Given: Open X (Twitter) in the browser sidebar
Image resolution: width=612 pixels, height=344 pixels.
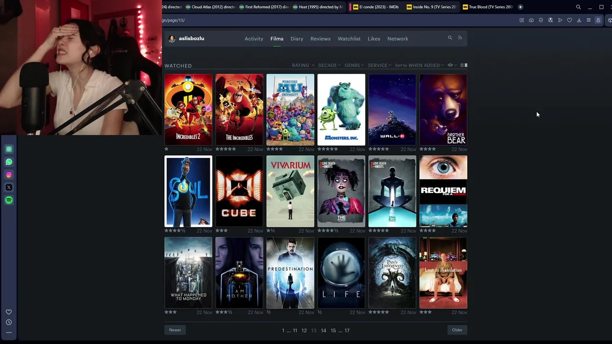Looking at the screenshot, I should click(9, 187).
